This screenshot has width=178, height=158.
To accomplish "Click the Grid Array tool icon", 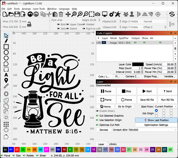I will click(x=6, y=124).
